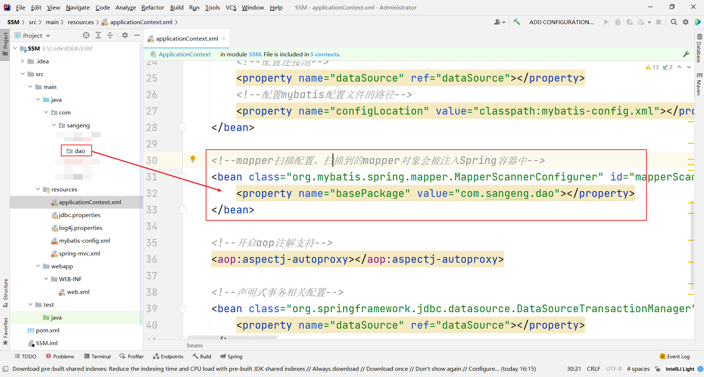
Task: Toggle the Project side tab
Action: [x=5, y=44]
